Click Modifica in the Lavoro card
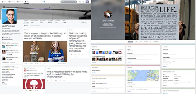 click(x=165, y=66)
